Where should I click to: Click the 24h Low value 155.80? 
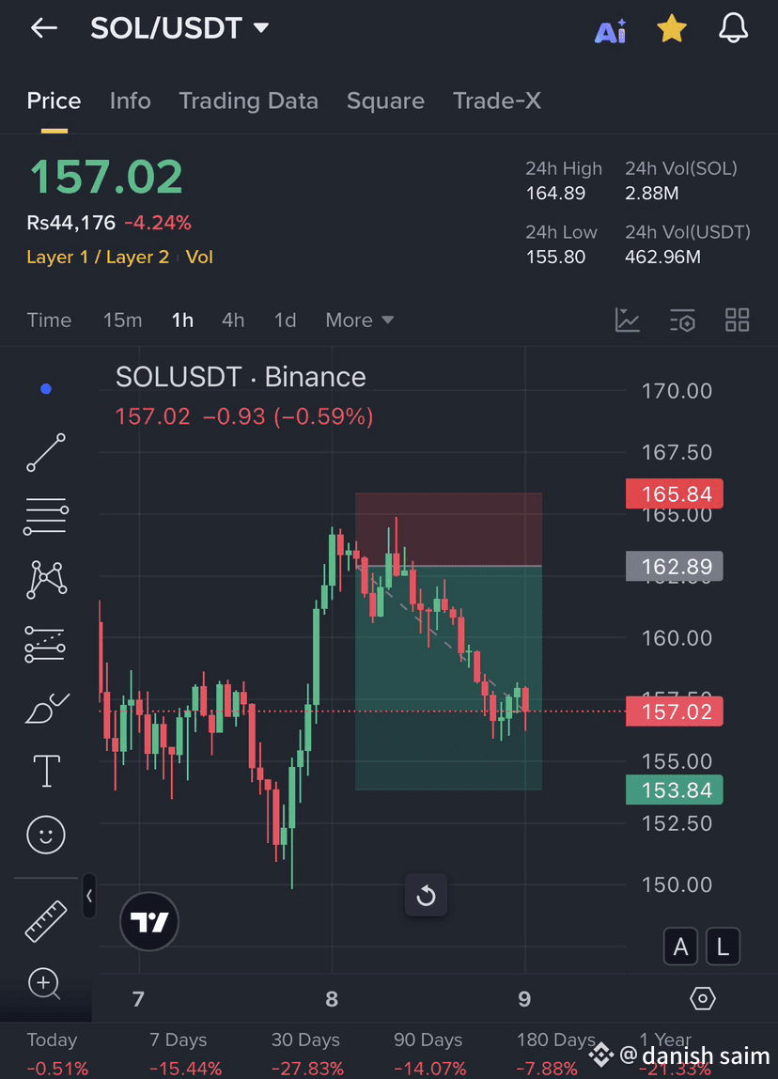[556, 258]
